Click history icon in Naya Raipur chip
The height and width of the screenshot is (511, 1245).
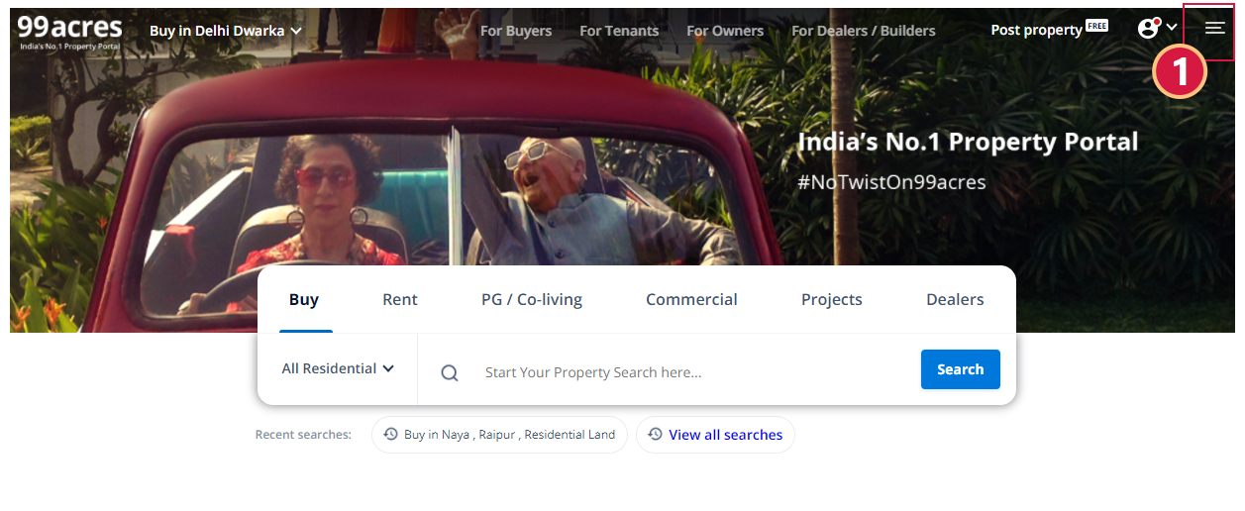pyautogui.click(x=390, y=435)
